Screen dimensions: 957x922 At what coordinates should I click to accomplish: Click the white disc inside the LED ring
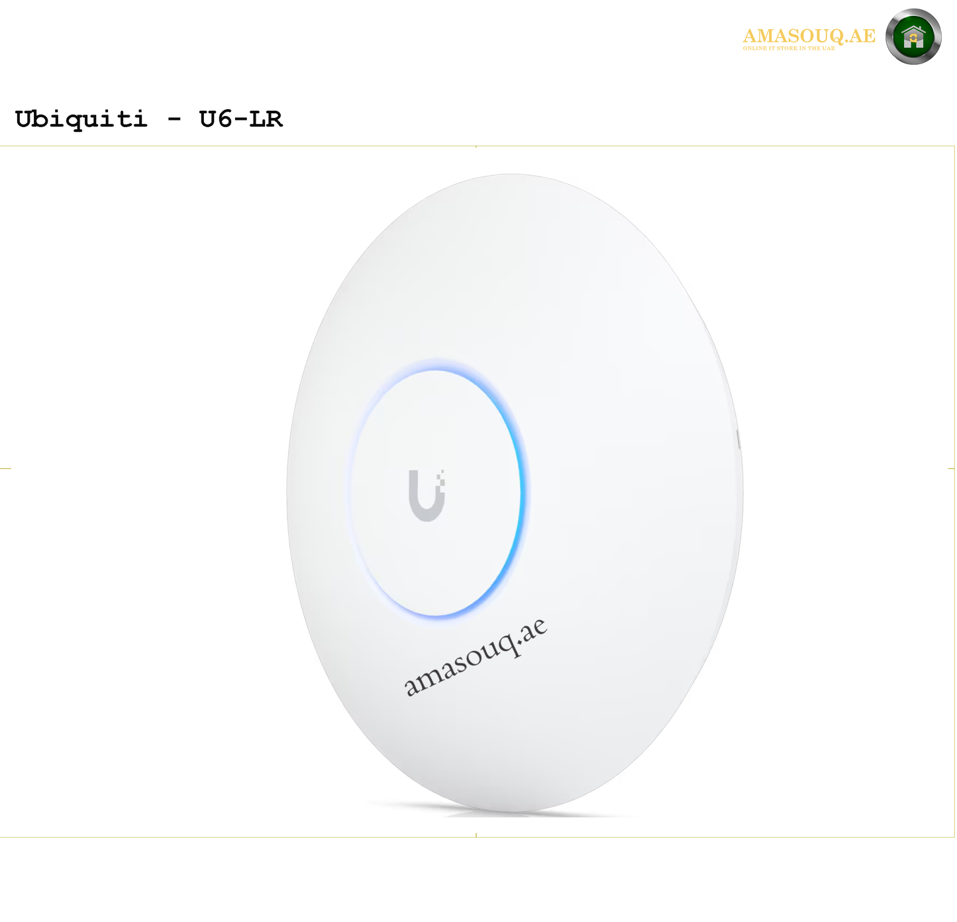pyautogui.click(x=435, y=493)
